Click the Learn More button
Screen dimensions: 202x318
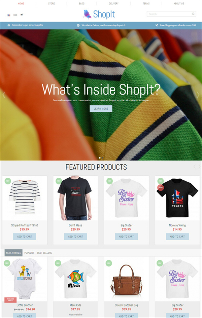(x=101, y=109)
